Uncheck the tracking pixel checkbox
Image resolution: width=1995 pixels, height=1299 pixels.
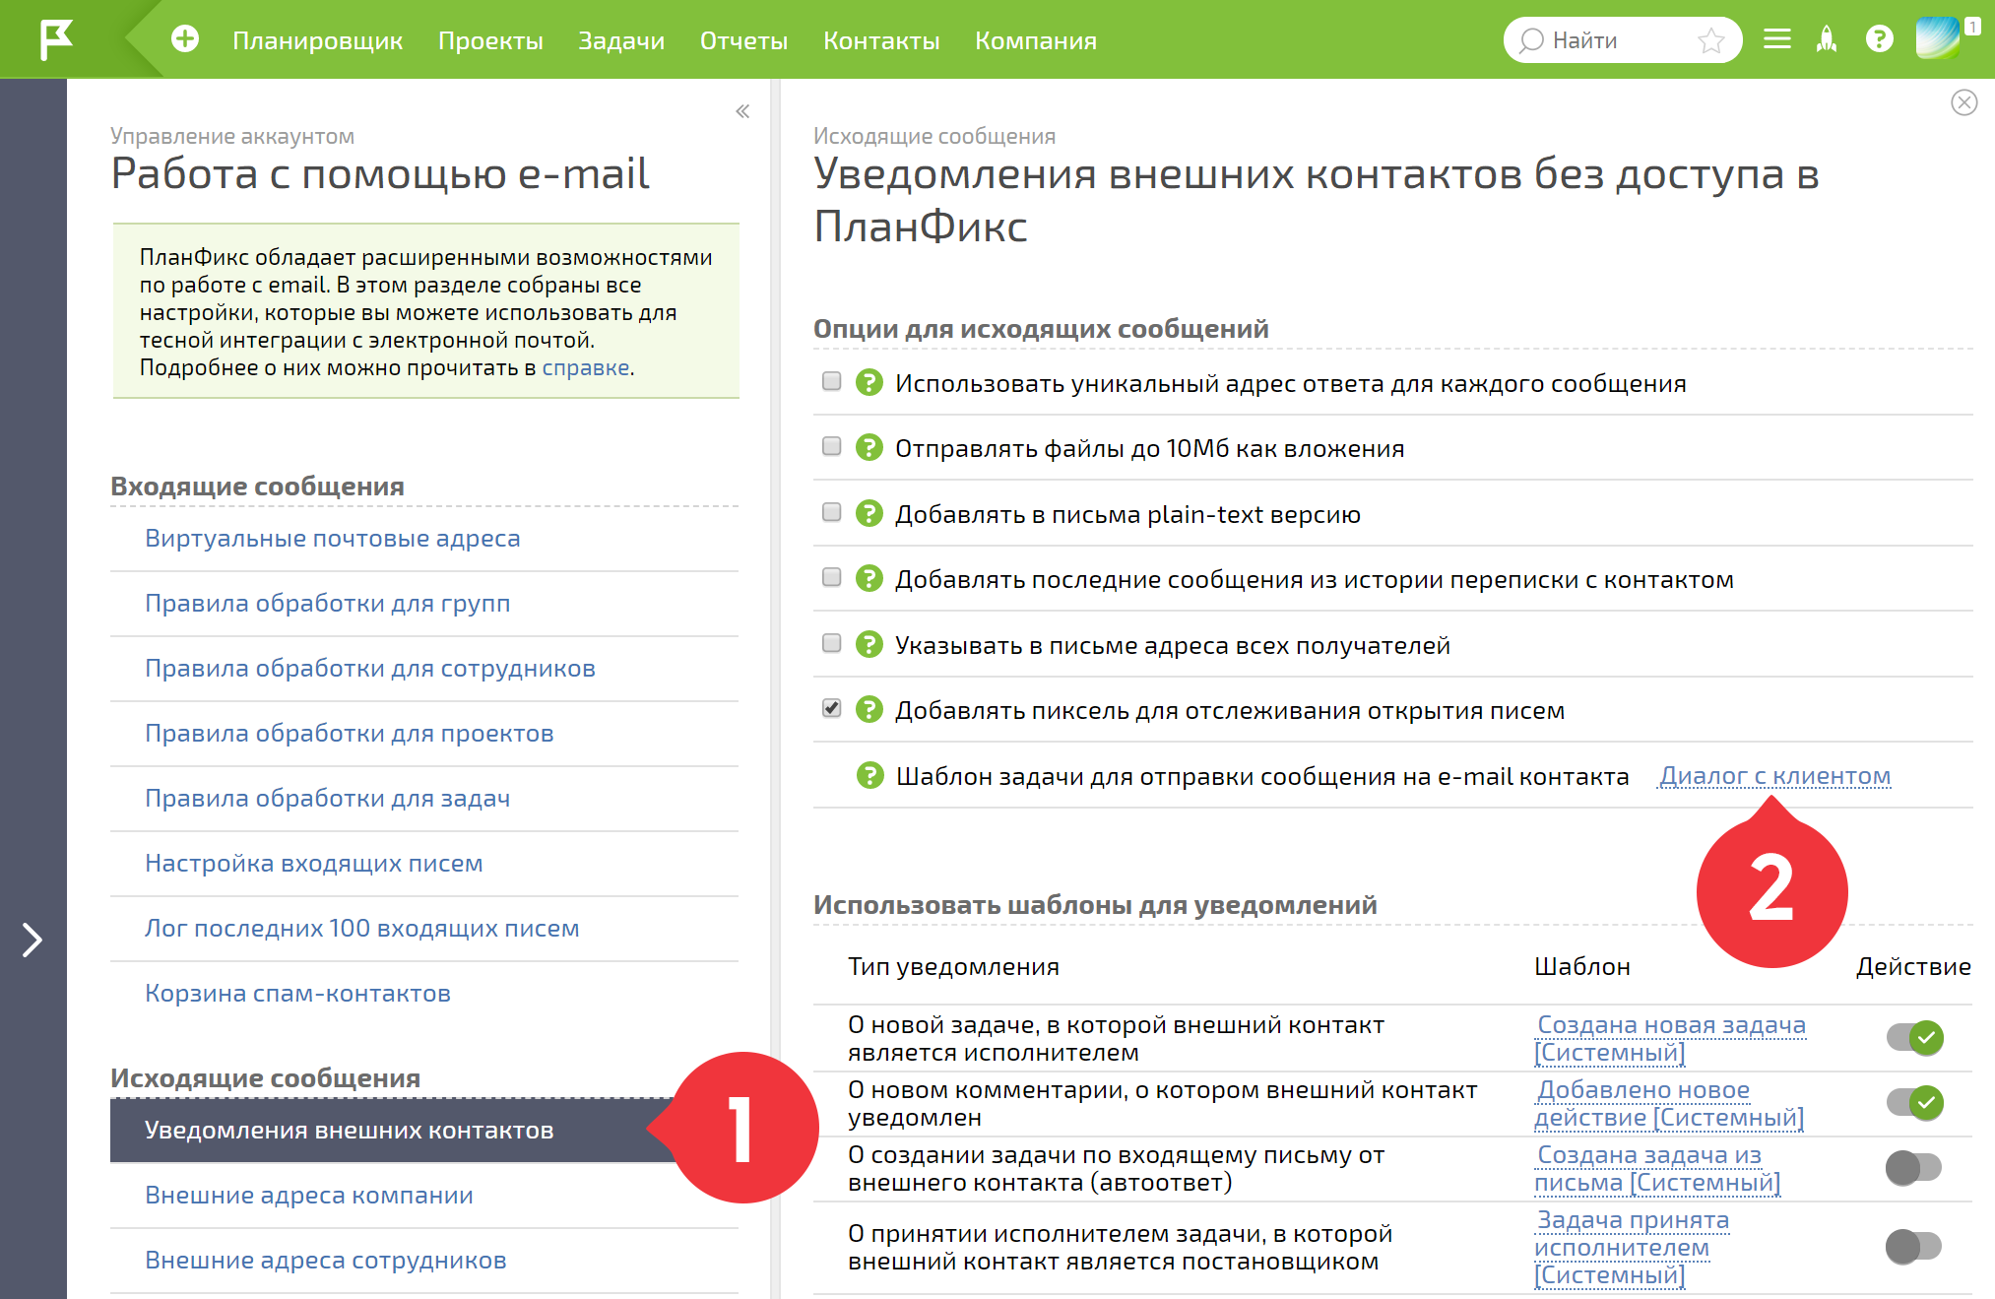831,708
